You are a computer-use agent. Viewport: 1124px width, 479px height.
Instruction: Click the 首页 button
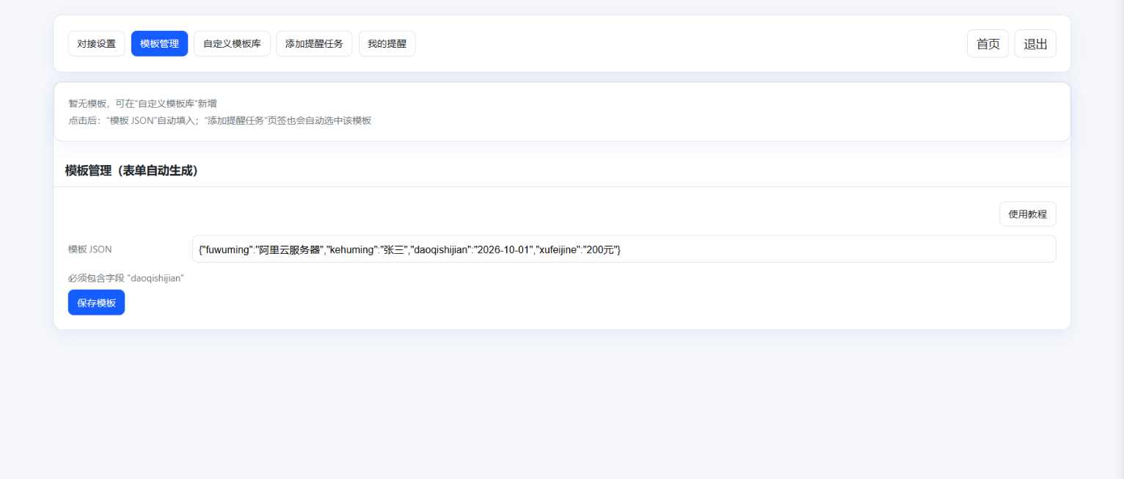[988, 43]
